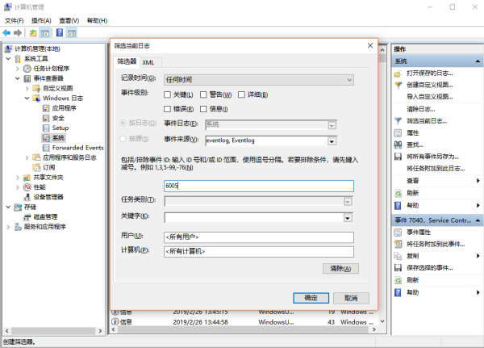Click the event ID field containing 6005

259,186
